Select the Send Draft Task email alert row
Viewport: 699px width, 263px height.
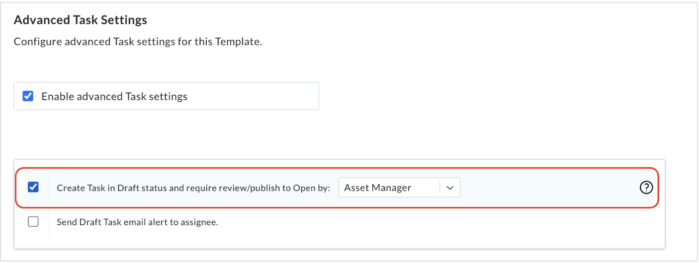340,222
